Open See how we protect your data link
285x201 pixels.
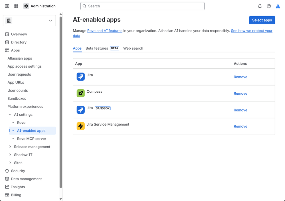pos(252,31)
